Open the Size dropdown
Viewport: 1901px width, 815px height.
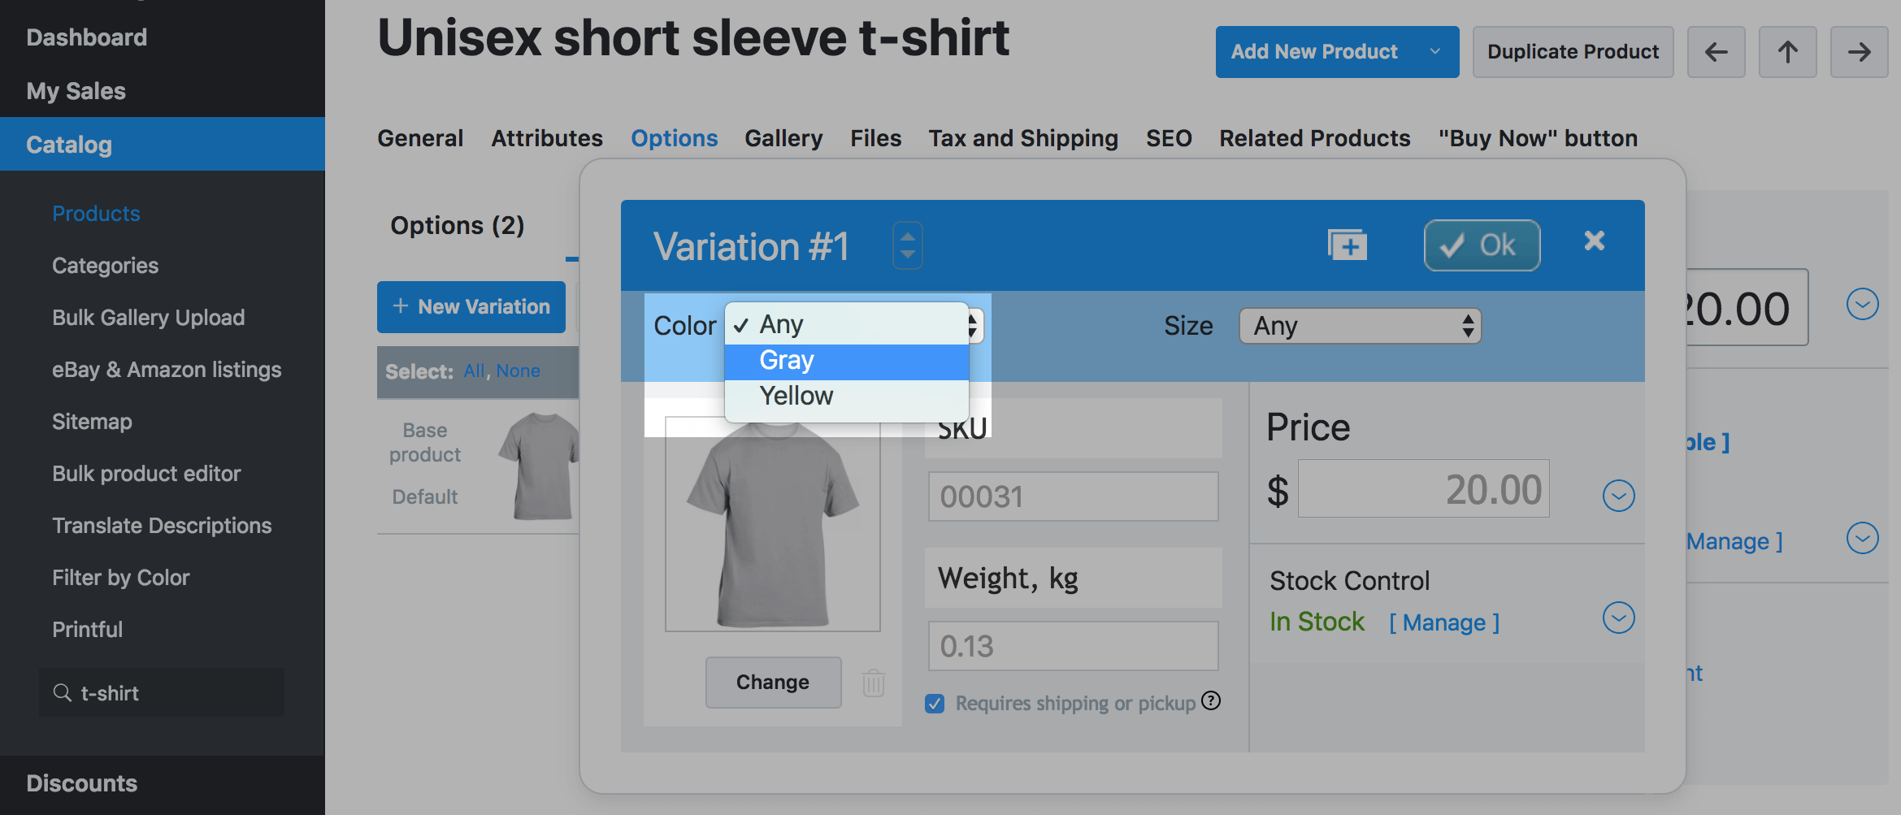(1360, 326)
